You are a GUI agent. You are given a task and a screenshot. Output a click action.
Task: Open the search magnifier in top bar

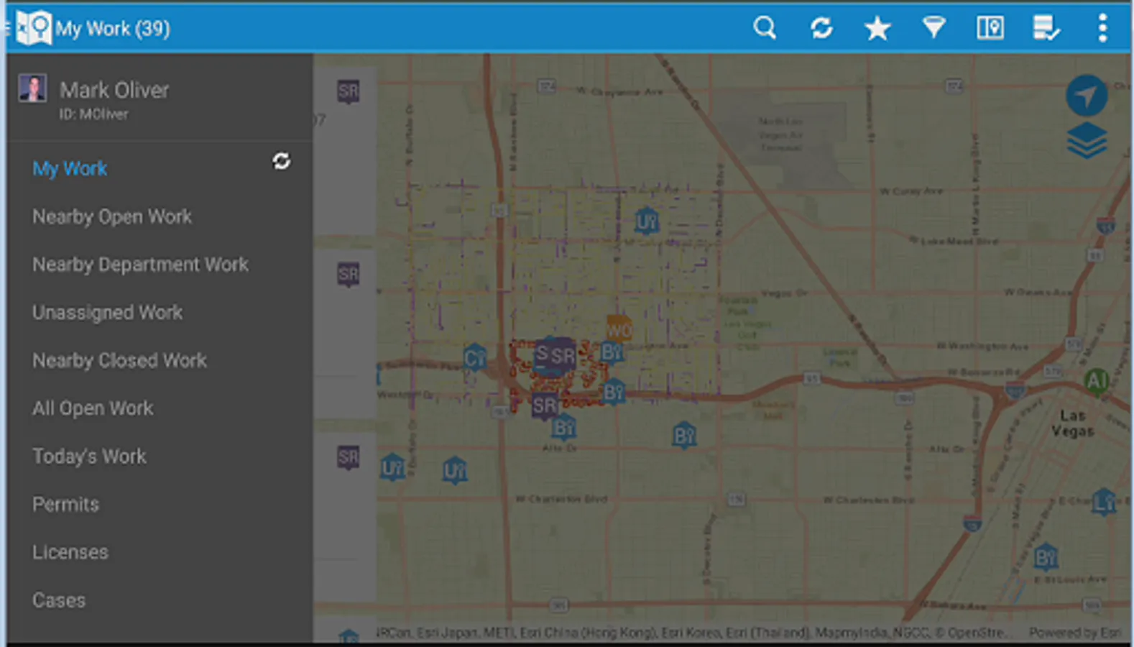pos(765,29)
